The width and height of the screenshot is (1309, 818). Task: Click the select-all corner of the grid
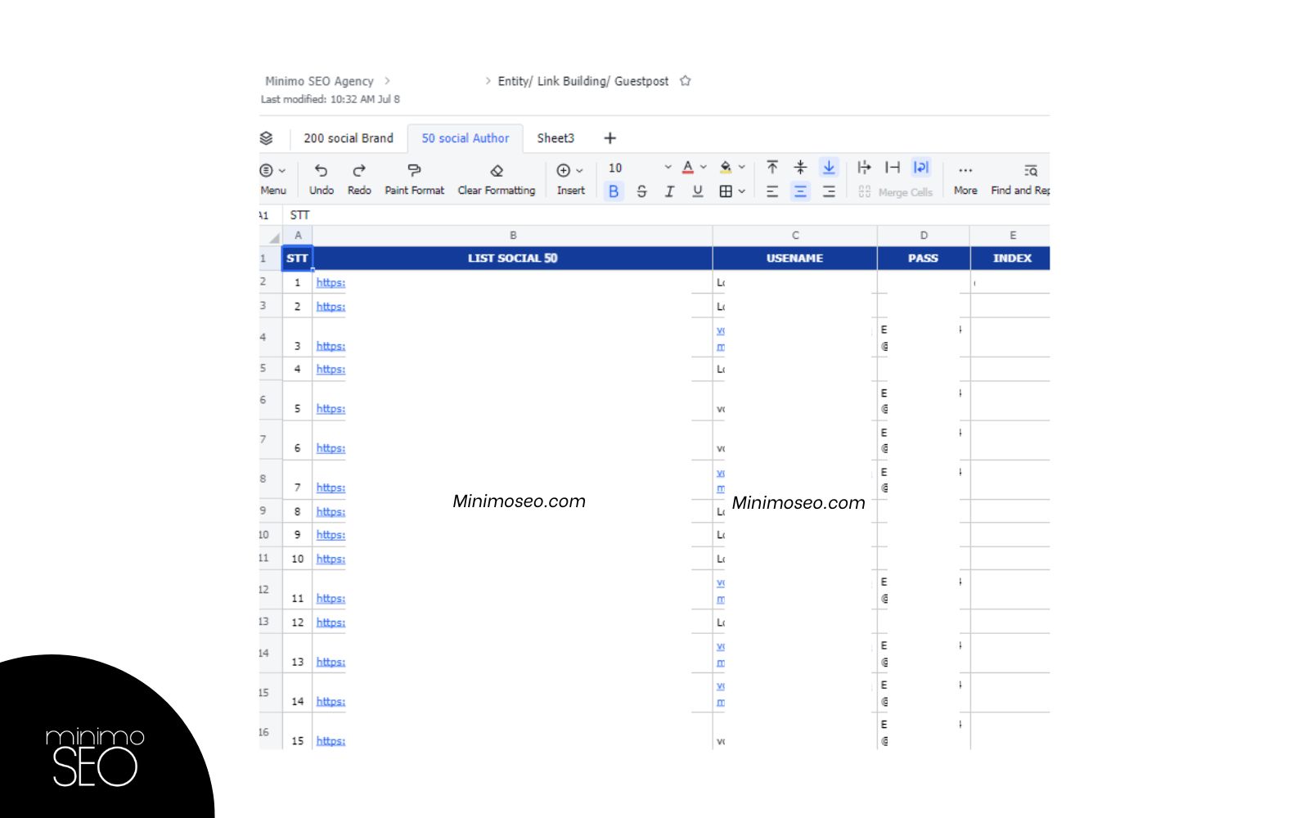(271, 236)
